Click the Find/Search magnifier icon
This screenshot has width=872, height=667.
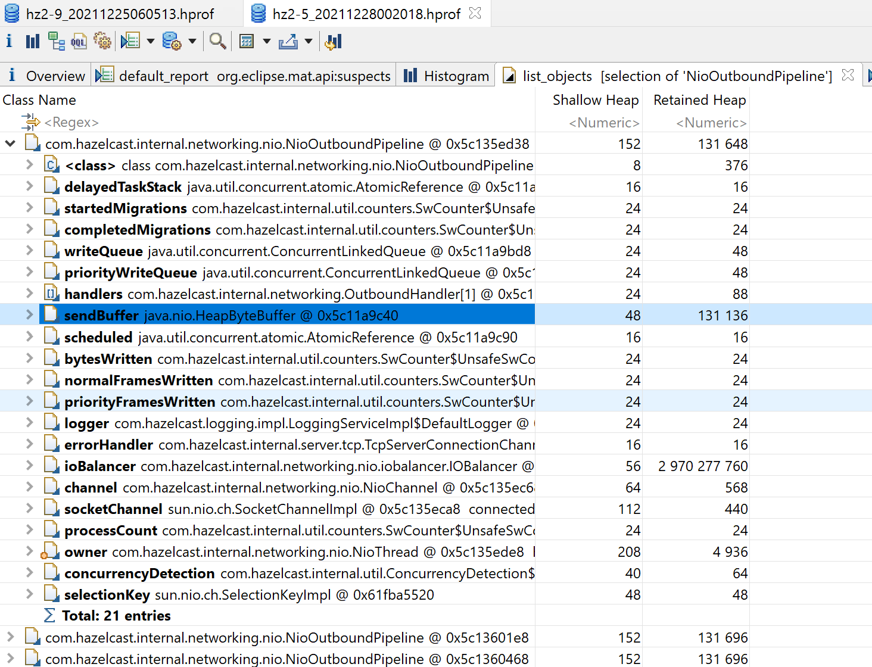coord(217,40)
